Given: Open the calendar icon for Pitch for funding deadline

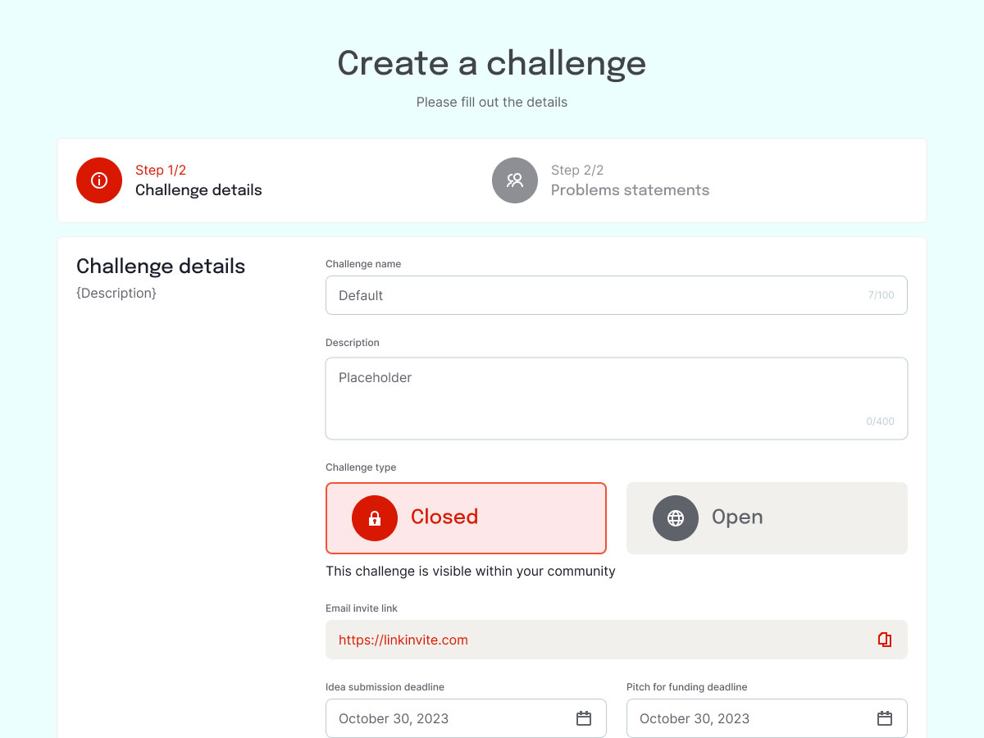Looking at the screenshot, I should pyautogui.click(x=885, y=718).
